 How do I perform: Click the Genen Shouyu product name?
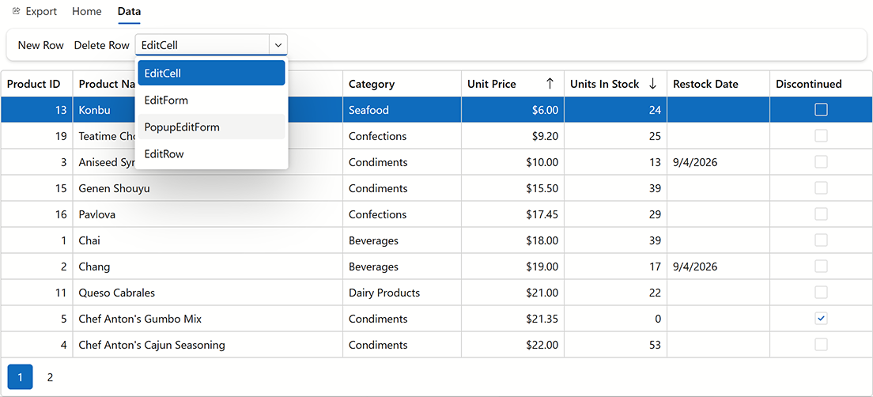[114, 188]
